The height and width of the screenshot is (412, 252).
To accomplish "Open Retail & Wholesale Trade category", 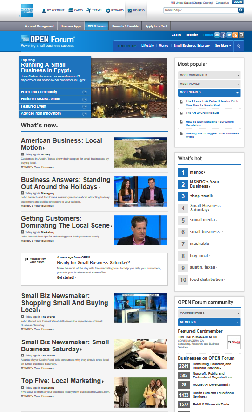I will pos(212,405).
